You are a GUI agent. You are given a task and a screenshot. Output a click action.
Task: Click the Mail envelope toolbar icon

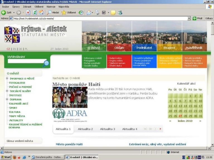(89, 12)
